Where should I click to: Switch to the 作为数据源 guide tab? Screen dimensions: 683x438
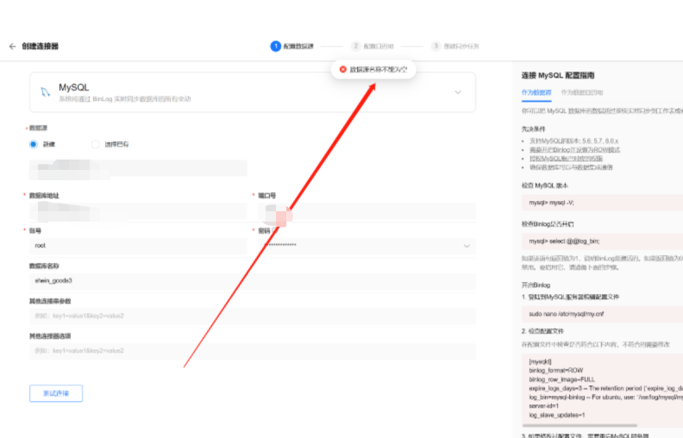(536, 92)
